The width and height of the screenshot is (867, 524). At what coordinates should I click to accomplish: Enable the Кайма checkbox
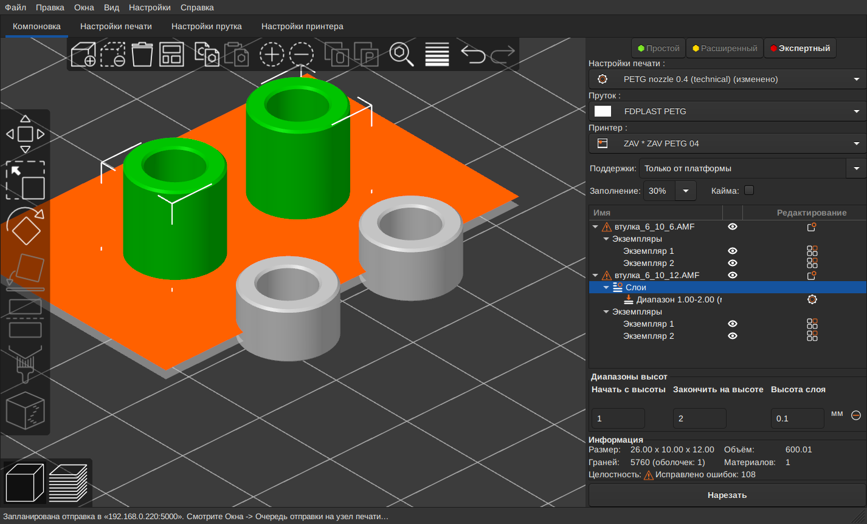coord(749,190)
